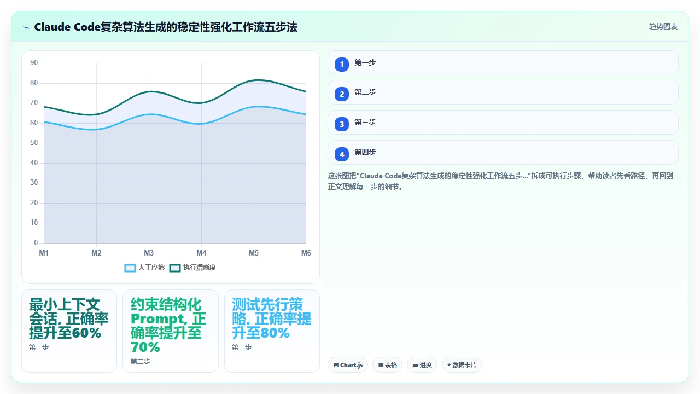Click the Chart.js tag
The width and height of the screenshot is (700, 394).
pos(348,365)
